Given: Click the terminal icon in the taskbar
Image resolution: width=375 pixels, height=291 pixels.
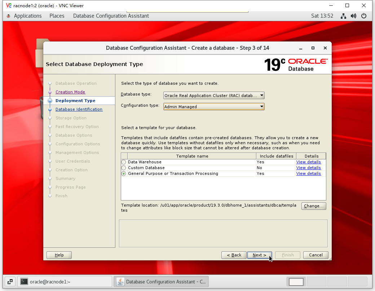Looking at the screenshot, I should click(24, 282).
